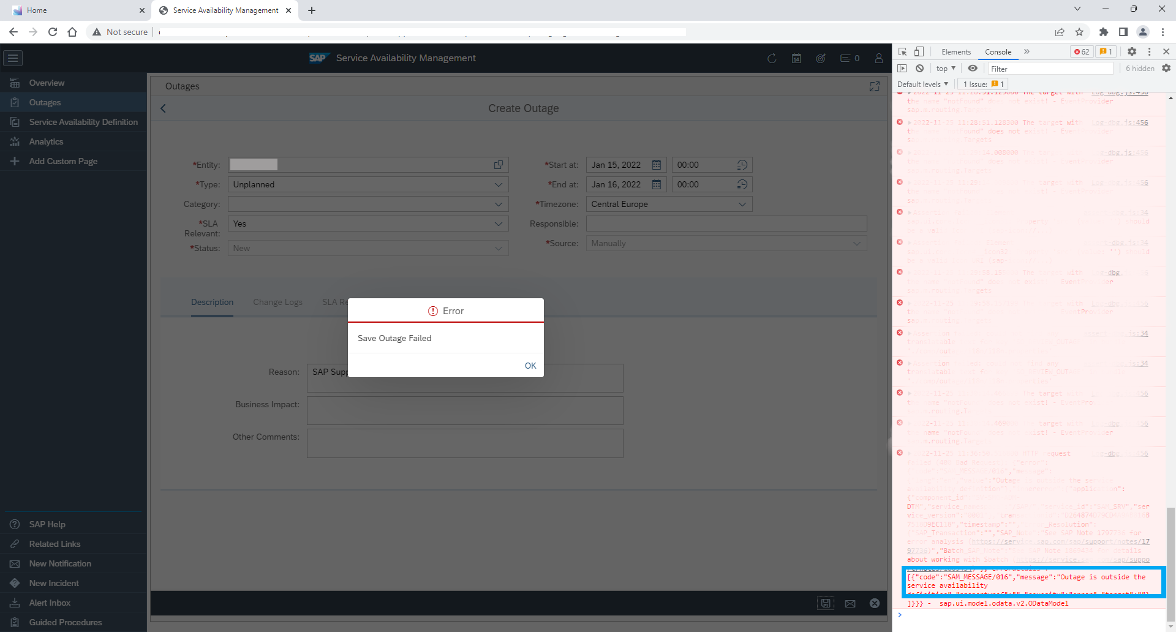1176x632 pixels.
Task: Toggle the SAP navigation hamburger menu
Action: 13,58
